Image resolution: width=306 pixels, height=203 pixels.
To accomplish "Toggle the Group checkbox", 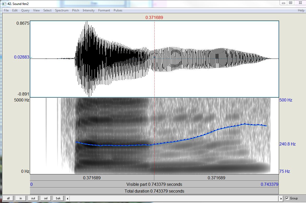I will point(287,198).
